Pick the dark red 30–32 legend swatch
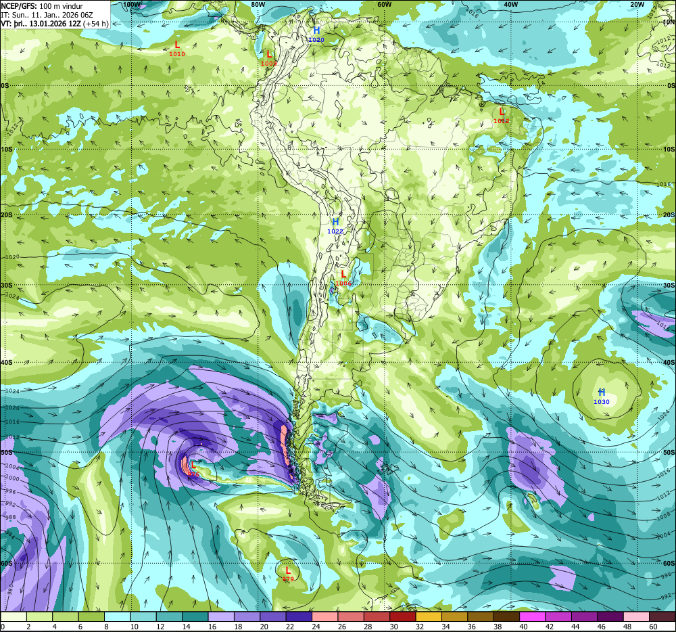 (403, 616)
